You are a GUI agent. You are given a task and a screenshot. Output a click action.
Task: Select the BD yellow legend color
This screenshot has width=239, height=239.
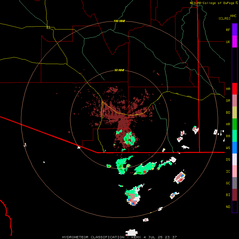234,113
